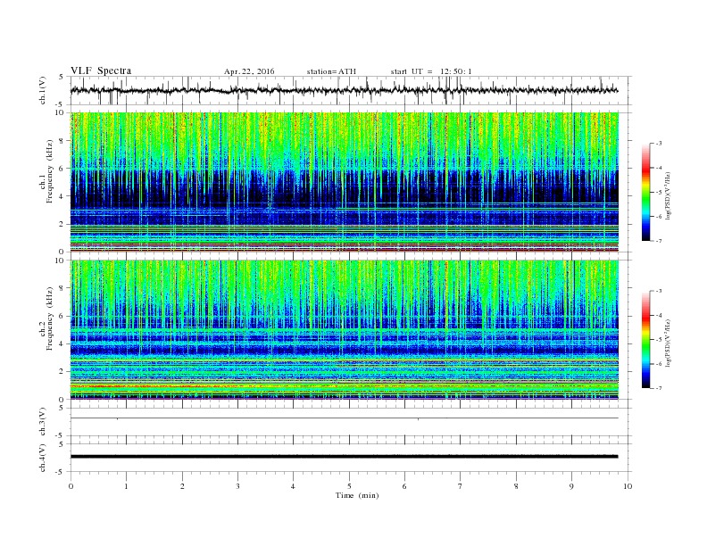Click the ch.2 spectrogram panel
This screenshot has width=707, height=546.
[x=344, y=330]
